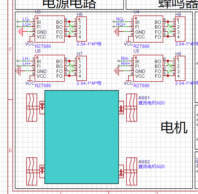
Task: Select the large cyan chassis rectangle
Action: point(82,137)
